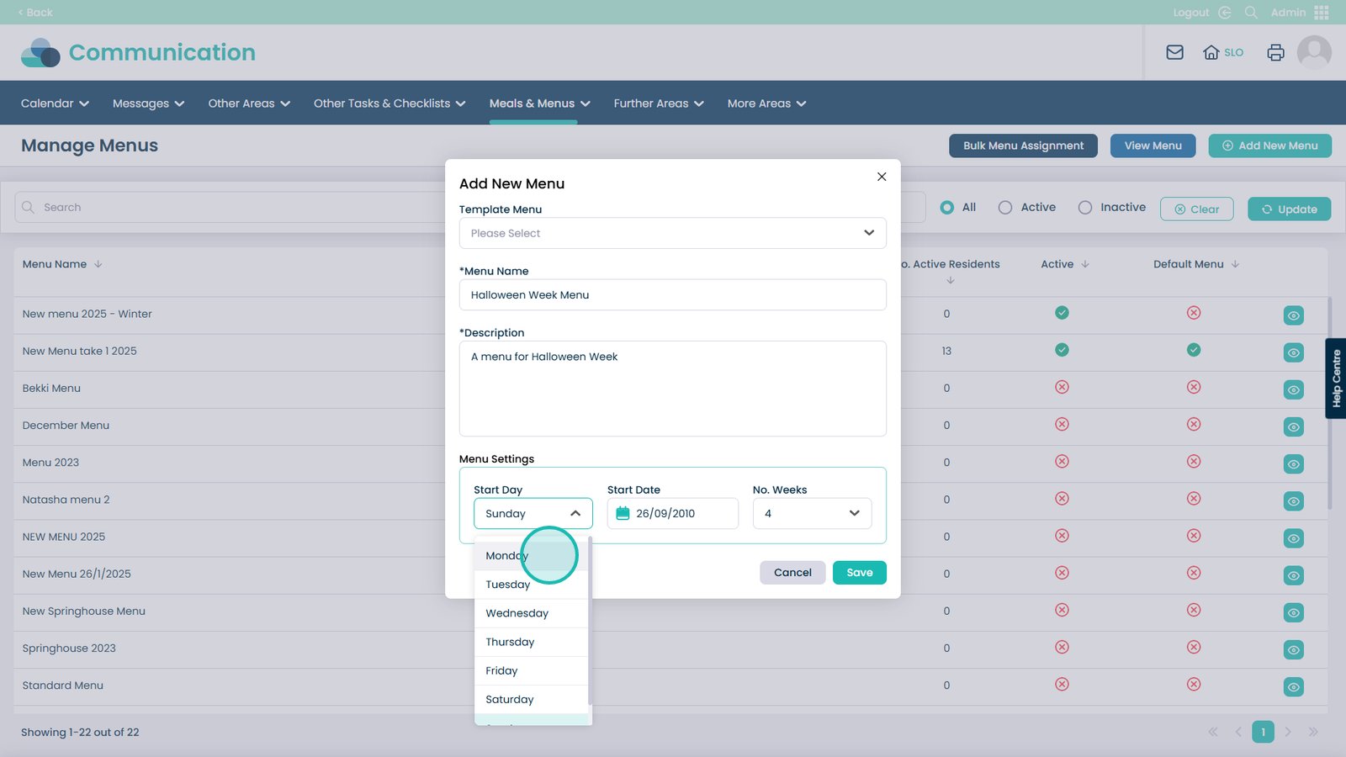Image resolution: width=1346 pixels, height=757 pixels.
Task: Select the All radio filter
Action: [947, 208]
